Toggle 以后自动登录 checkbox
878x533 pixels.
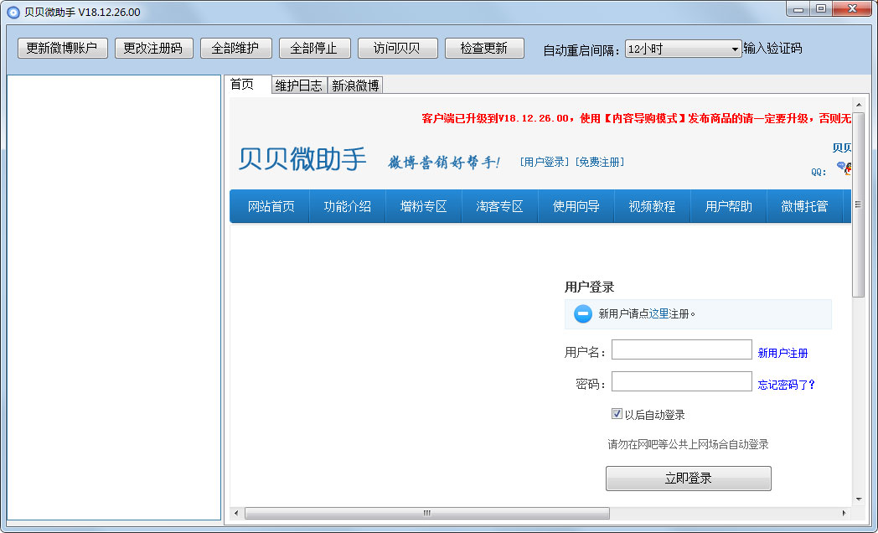(617, 414)
